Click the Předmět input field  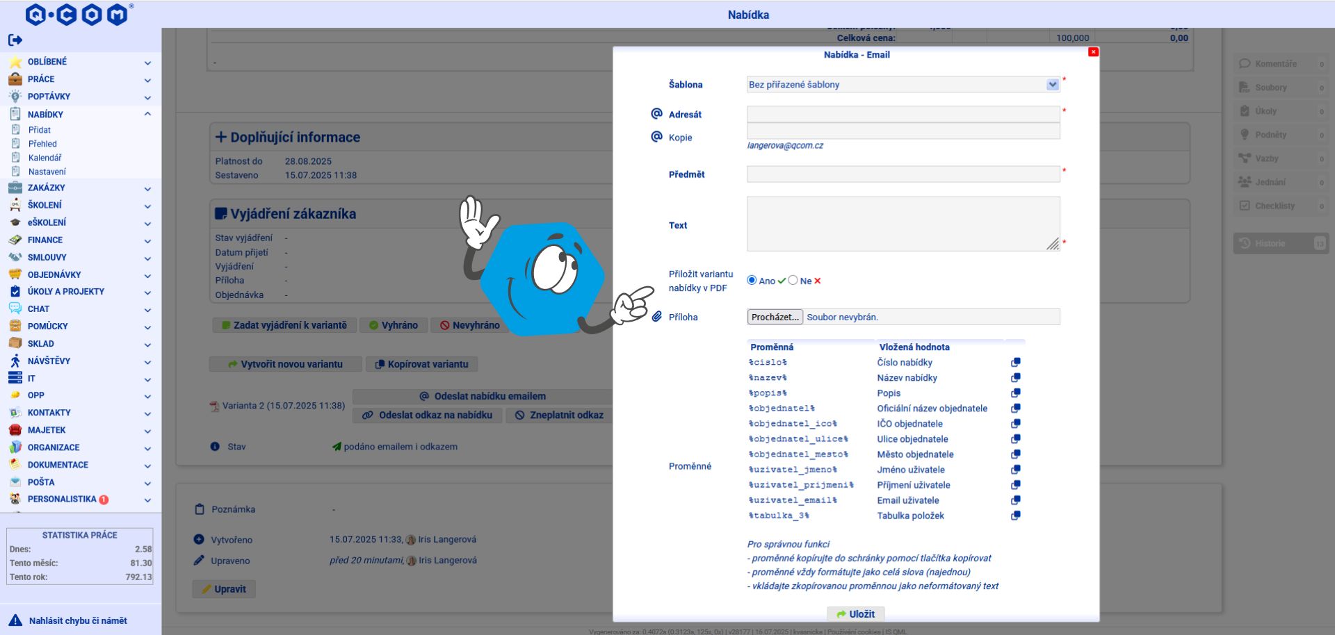903,174
